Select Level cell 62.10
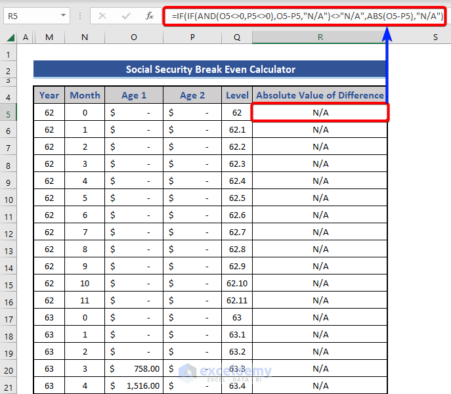Screen dimensions: 451x394 pyautogui.click(x=237, y=284)
